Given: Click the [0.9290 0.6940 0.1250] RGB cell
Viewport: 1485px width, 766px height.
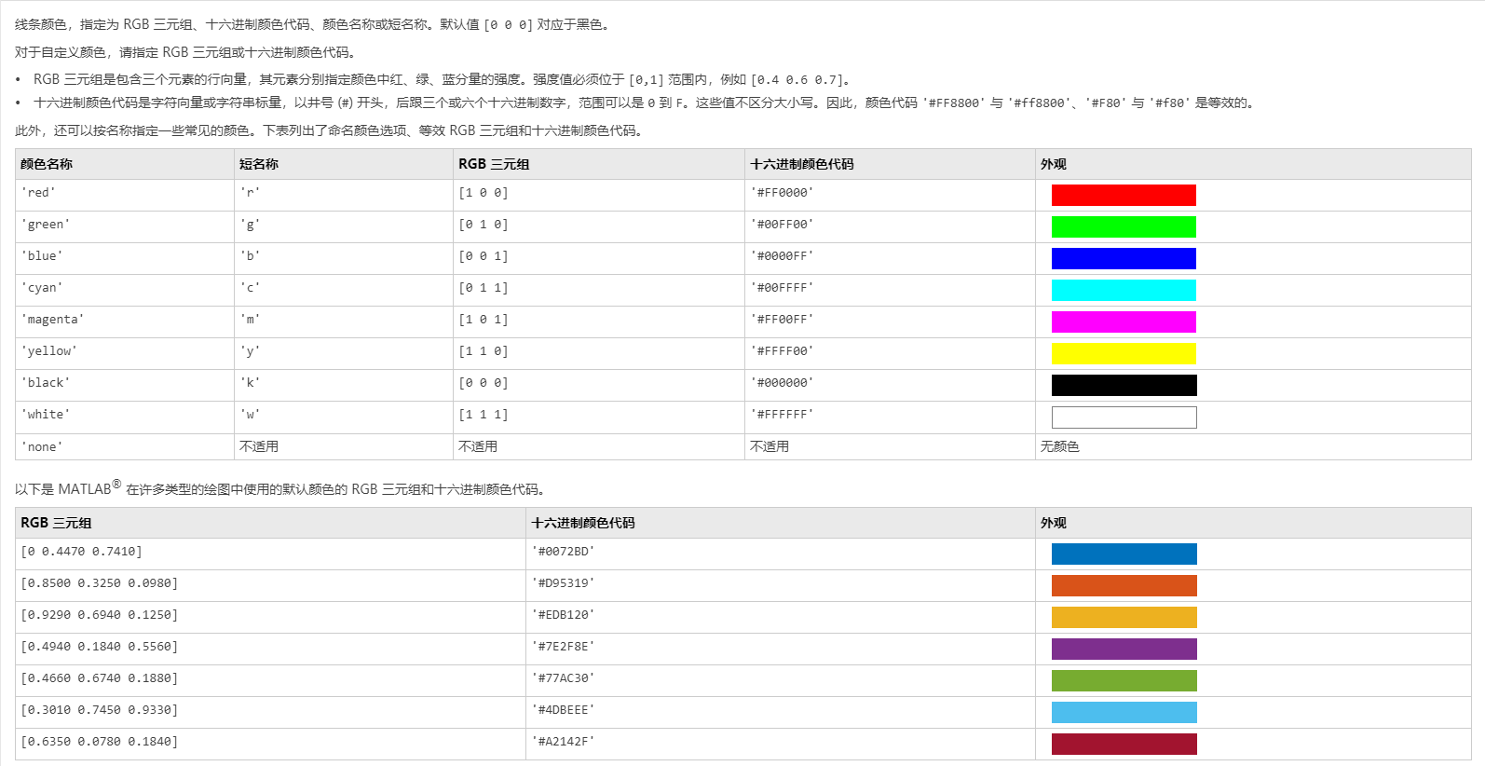Looking at the screenshot, I should pyautogui.click(x=270, y=618).
